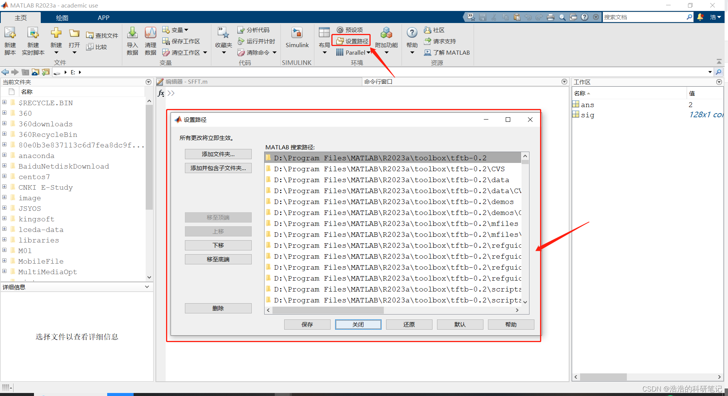Switch to the APP tab

(103, 18)
